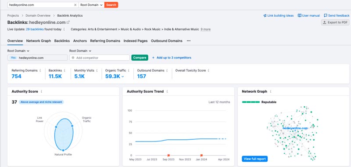Show info icon next to Outbound Domains
Image resolution: width=351 pixels, height=167 pixels.
pyautogui.click(x=167, y=70)
